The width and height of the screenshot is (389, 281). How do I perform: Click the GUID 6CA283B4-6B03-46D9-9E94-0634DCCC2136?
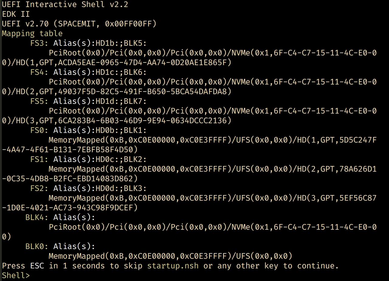[x=143, y=121]
